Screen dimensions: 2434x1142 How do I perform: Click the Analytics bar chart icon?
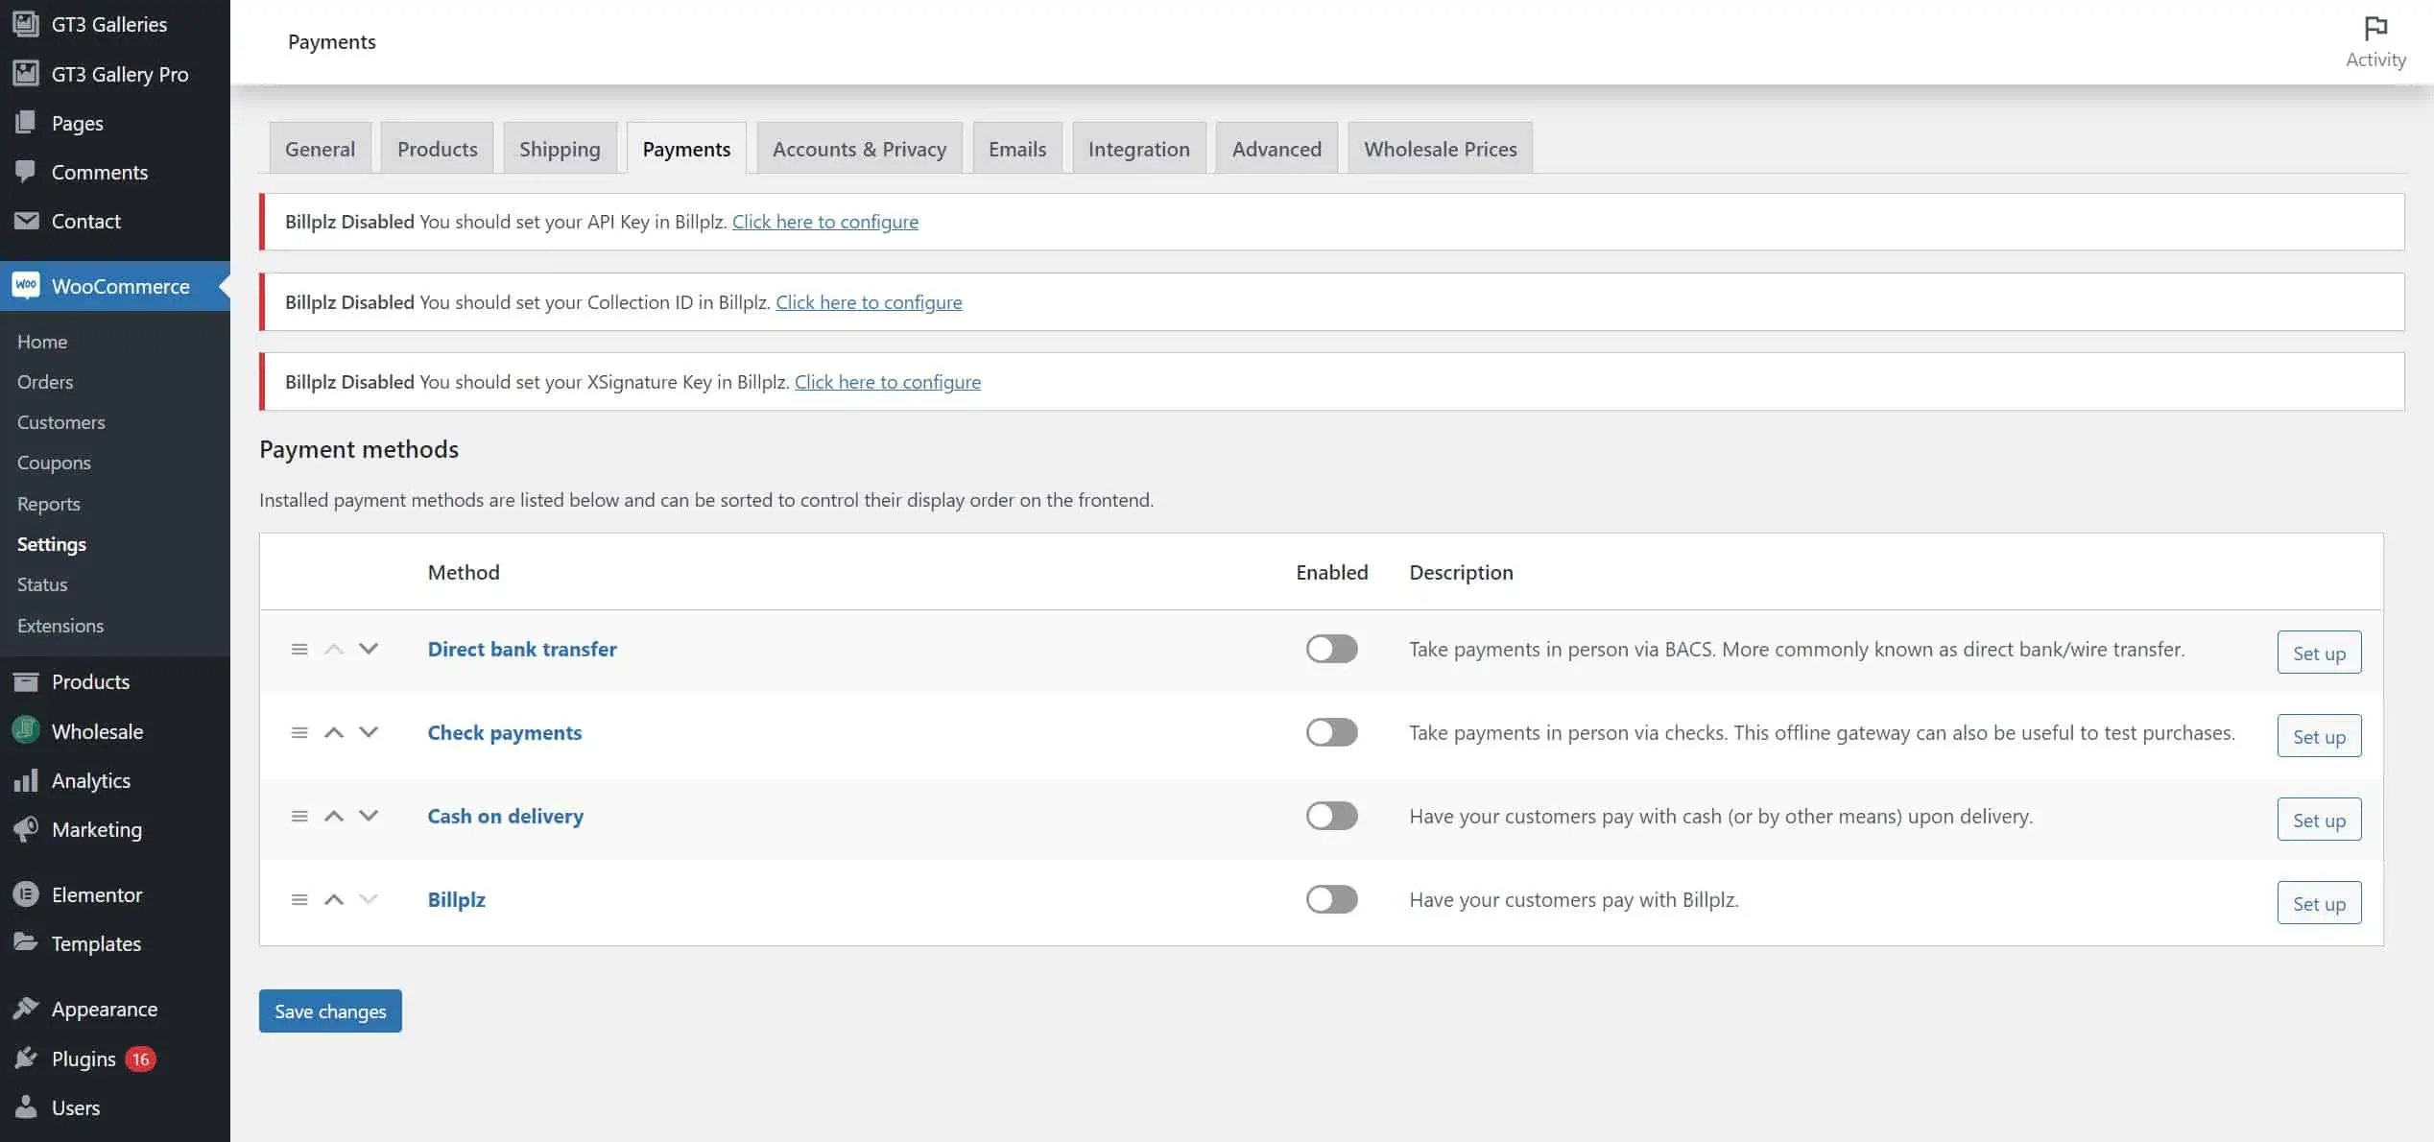click(x=26, y=780)
